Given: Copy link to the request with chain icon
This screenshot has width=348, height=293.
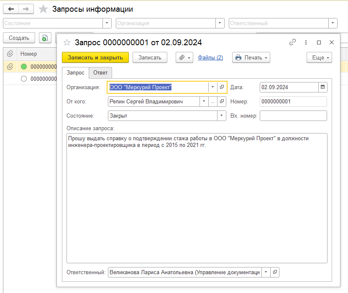Looking at the screenshot, I should point(292,42).
